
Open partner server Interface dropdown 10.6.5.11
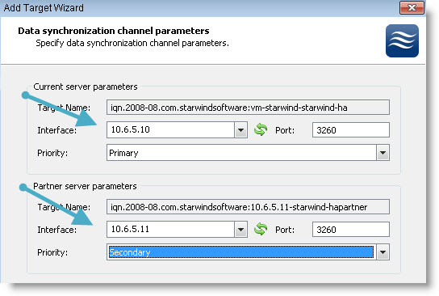pos(240,229)
